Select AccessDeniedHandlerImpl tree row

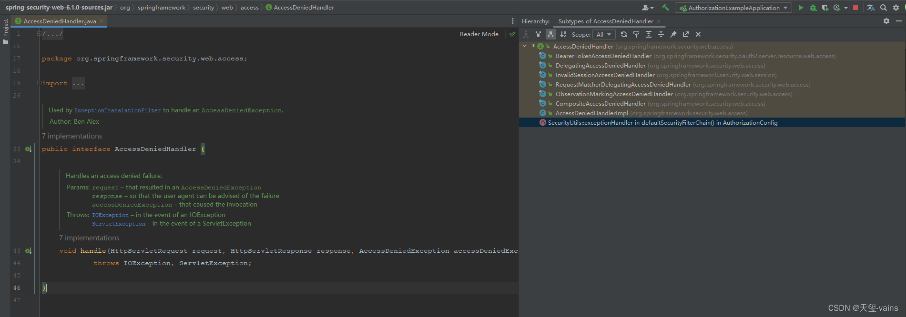(712, 113)
